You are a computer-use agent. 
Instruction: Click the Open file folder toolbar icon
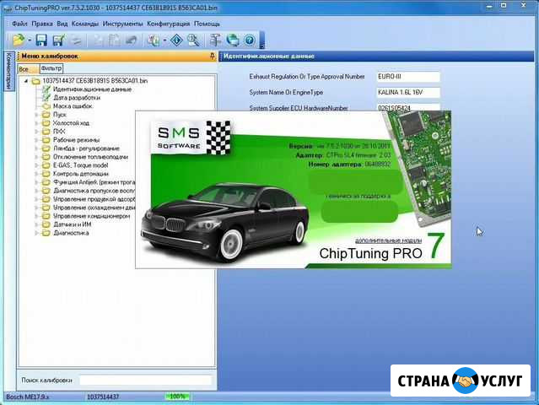[19, 40]
